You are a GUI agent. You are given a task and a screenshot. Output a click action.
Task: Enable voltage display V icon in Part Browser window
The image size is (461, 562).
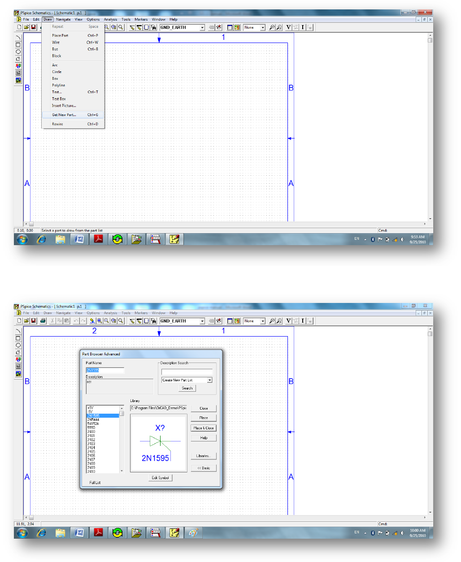(x=288, y=321)
